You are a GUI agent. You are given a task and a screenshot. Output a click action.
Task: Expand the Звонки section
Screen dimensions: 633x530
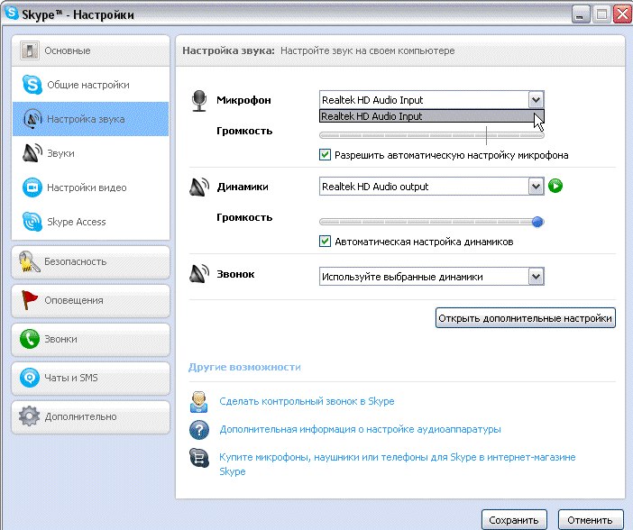click(x=91, y=339)
